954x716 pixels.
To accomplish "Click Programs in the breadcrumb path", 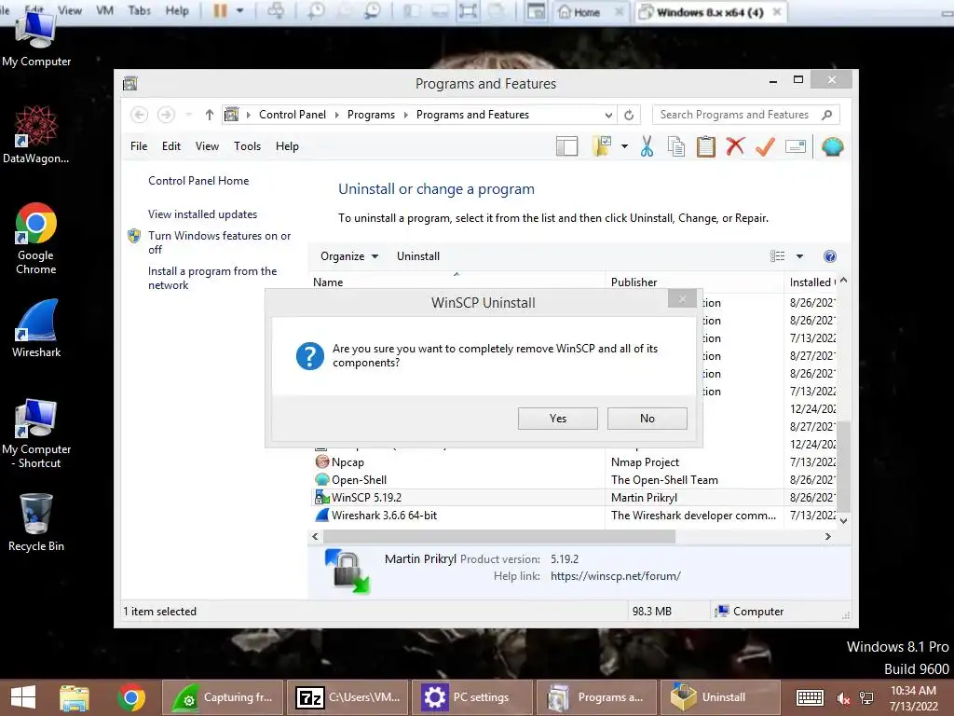I will 371,115.
